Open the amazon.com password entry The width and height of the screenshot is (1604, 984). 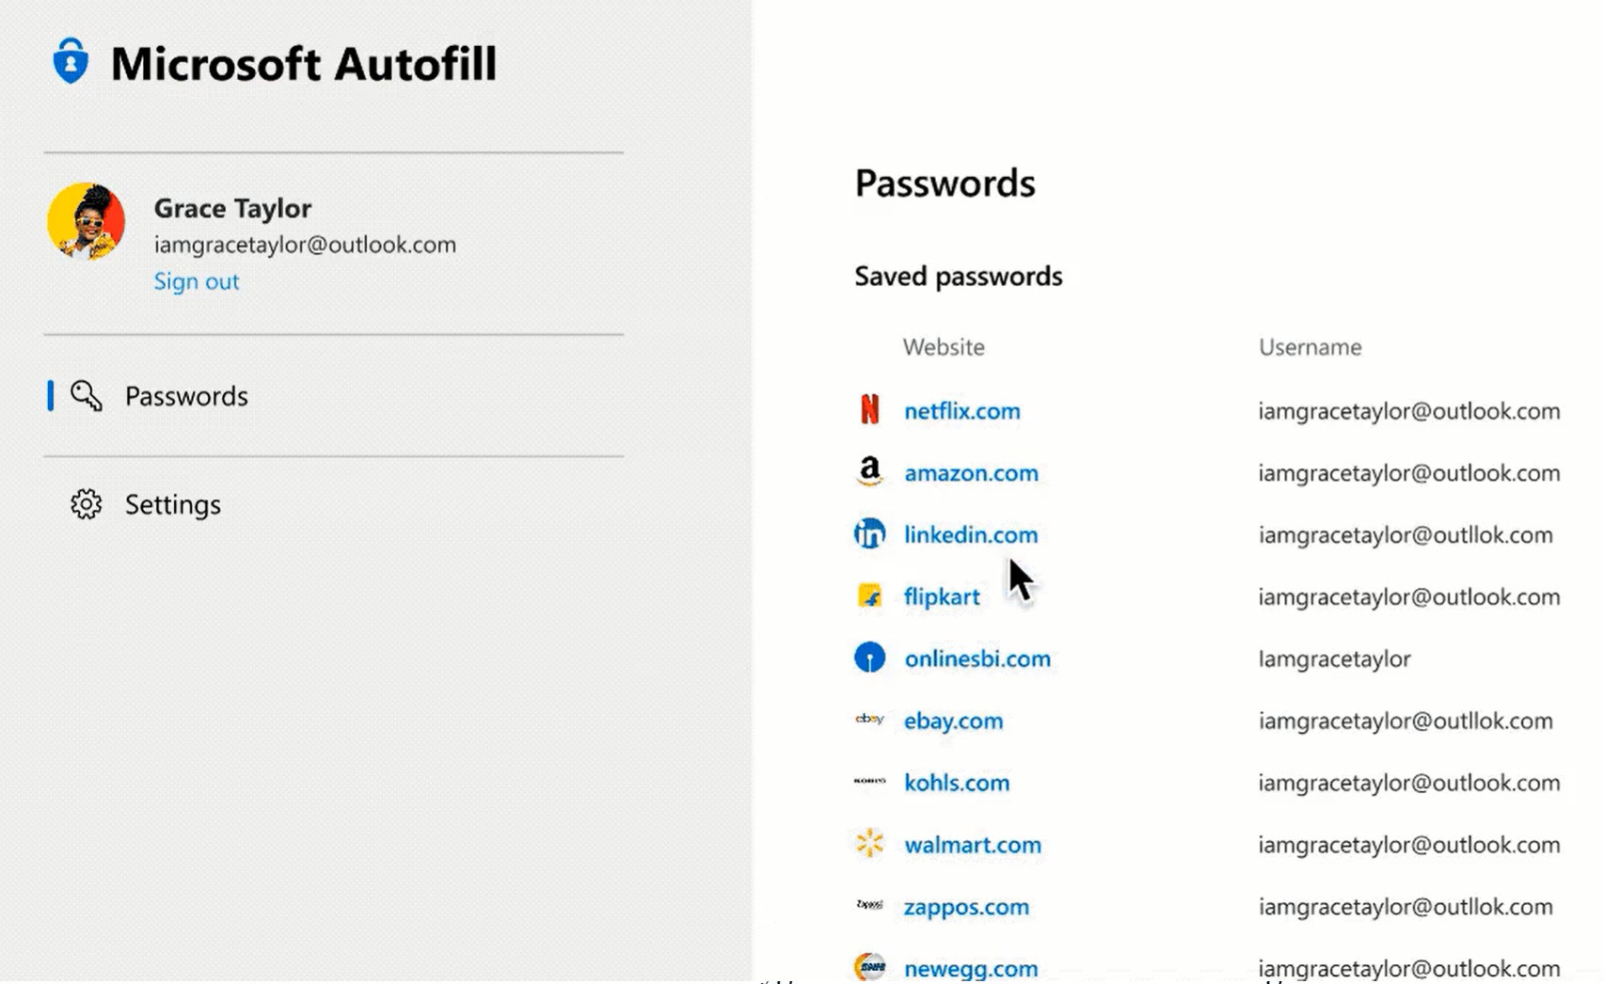(971, 473)
